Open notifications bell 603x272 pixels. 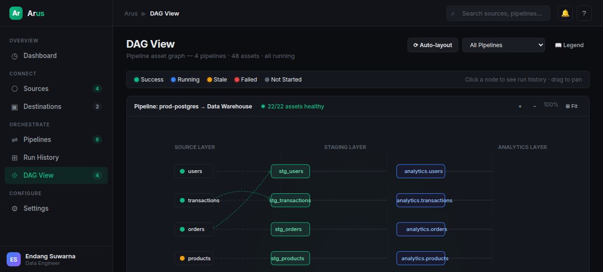[565, 13]
